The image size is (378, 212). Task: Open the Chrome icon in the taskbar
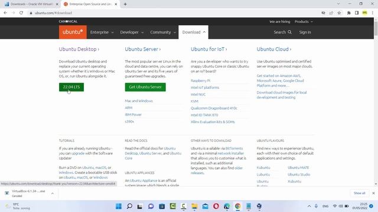tap(237, 206)
